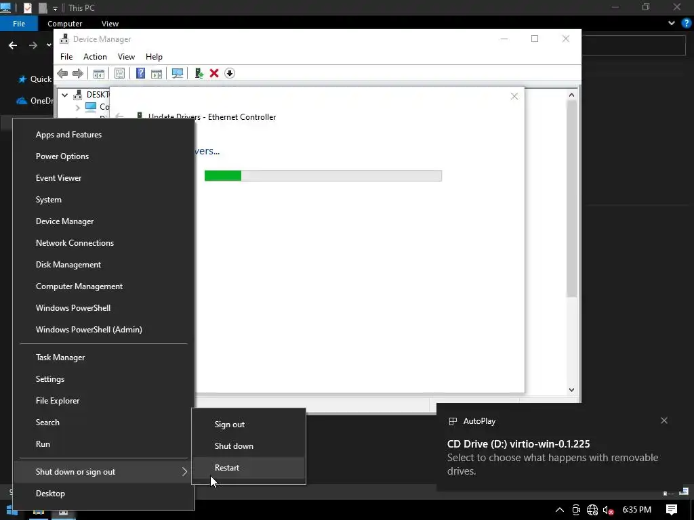This screenshot has height=520, width=694.
Task: Open Settings from context menu
Action: [x=104, y=379]
